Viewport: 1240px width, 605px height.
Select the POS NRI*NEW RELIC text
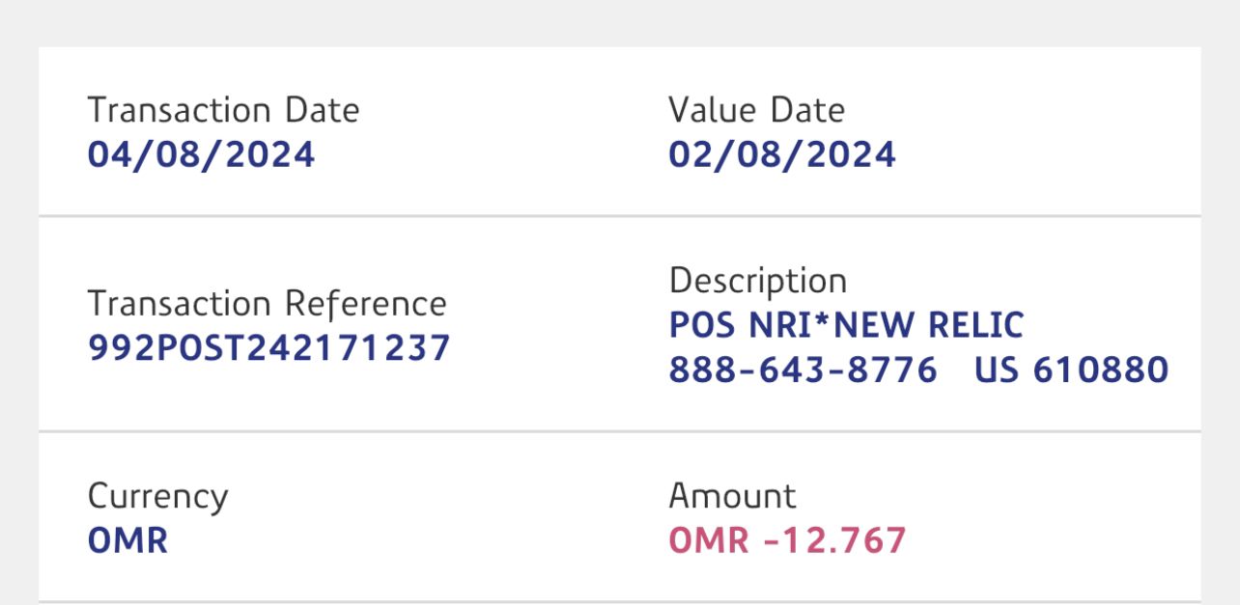pos(845,325)
